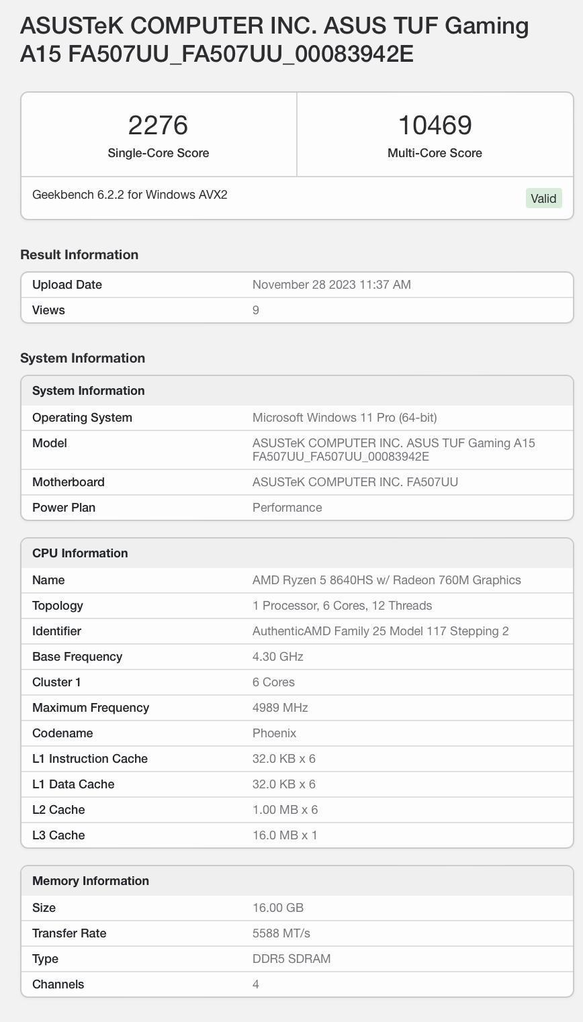Click the Topology row label
The image size is (583, 1022).
58,606
